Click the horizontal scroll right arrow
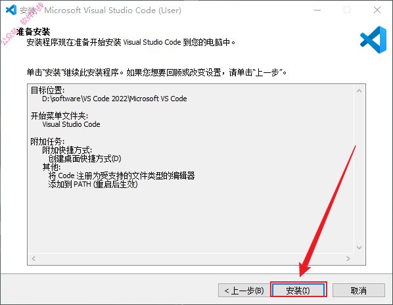The height and width of the screenshot is (305, 393). (x=348, y=258)
